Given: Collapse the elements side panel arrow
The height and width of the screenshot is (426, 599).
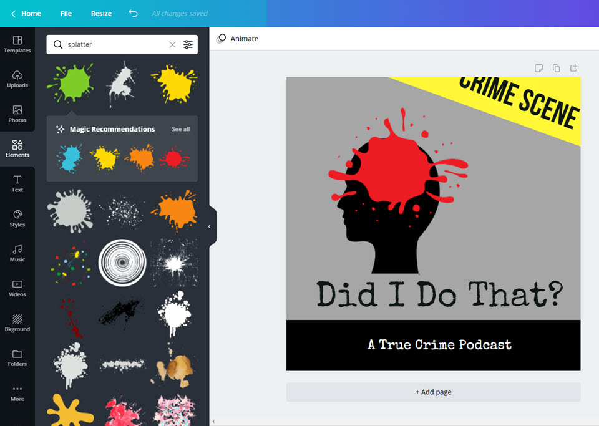Looking at the screenshot, I should 210,227.
